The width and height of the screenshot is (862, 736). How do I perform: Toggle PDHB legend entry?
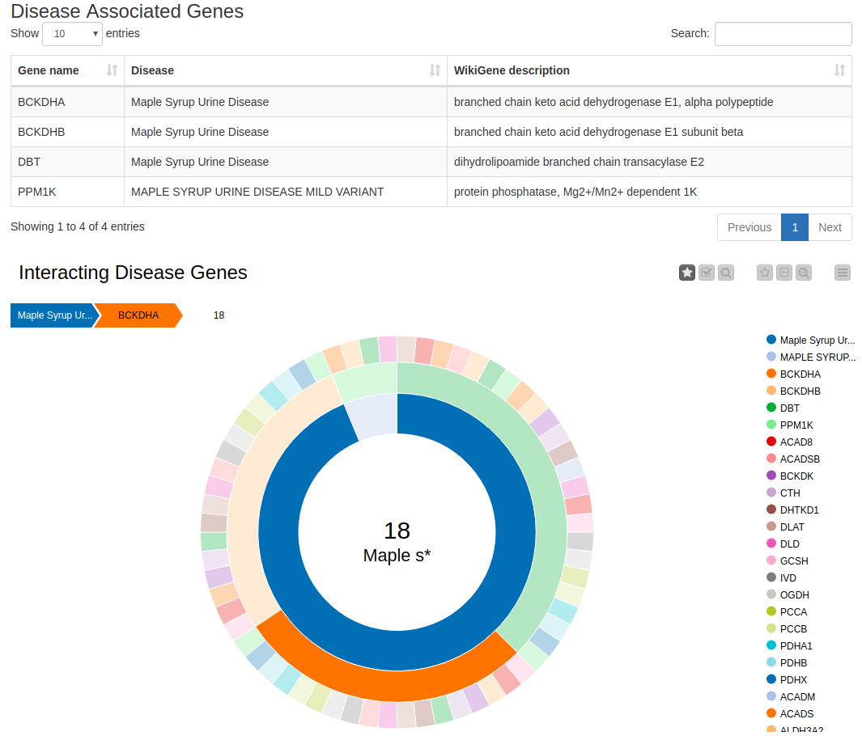point(787,663)
